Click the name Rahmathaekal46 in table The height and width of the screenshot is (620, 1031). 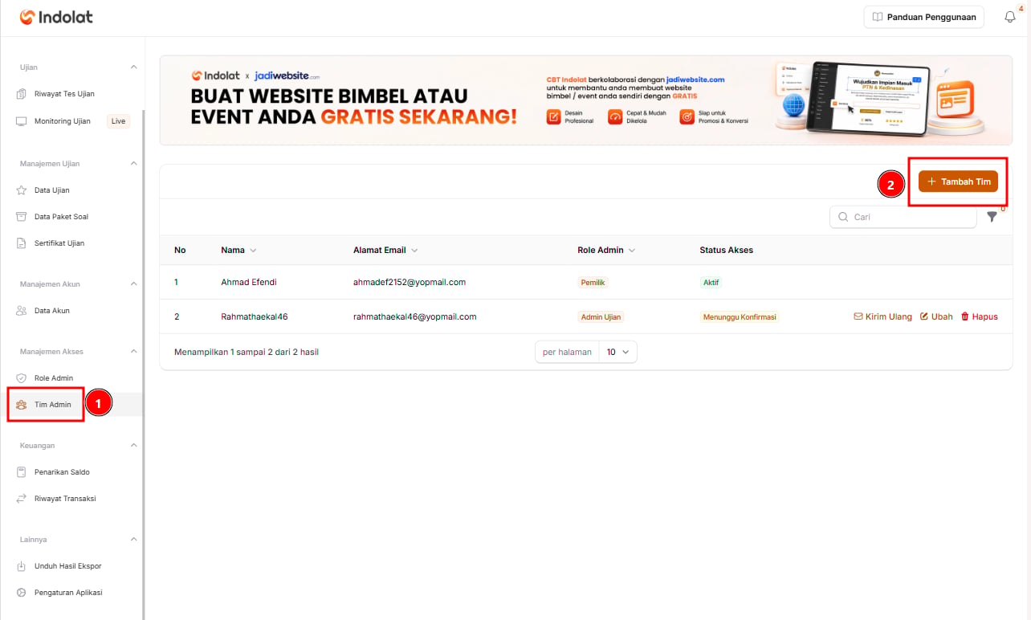[x=254, y=316]
